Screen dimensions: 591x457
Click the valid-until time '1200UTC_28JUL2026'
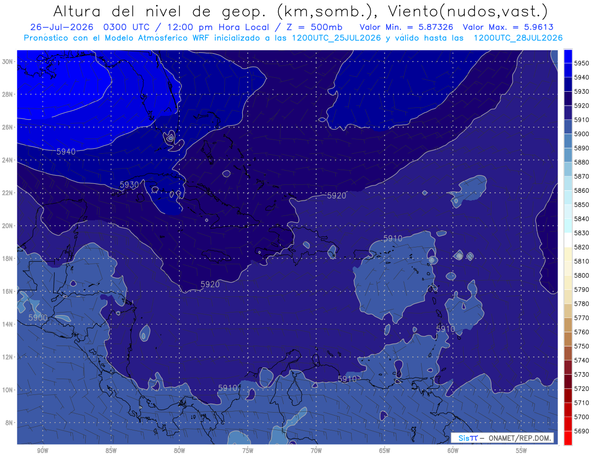[518, 38]
